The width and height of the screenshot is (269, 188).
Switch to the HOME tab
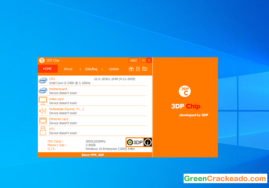pyautogui.click(x=47, y=69)
